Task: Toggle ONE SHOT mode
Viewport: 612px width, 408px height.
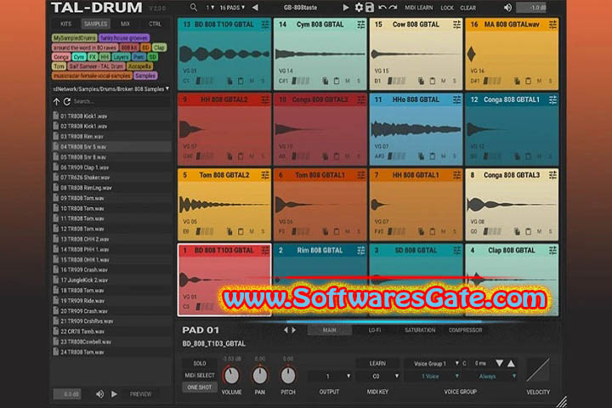Action: (200, 388)
